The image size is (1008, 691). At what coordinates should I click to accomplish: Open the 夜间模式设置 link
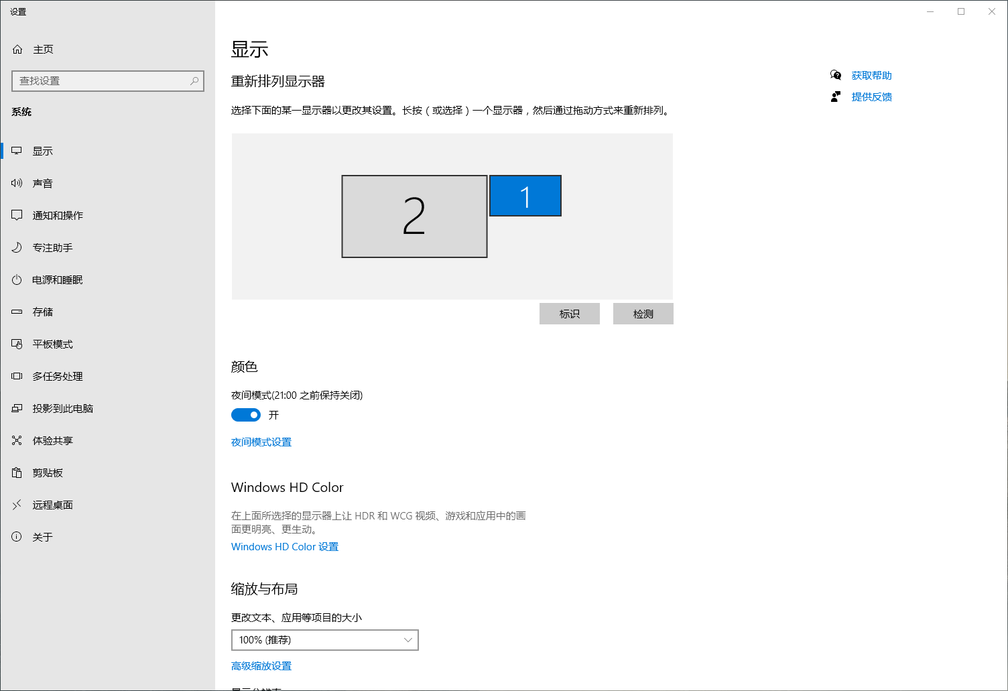point(261,442)
